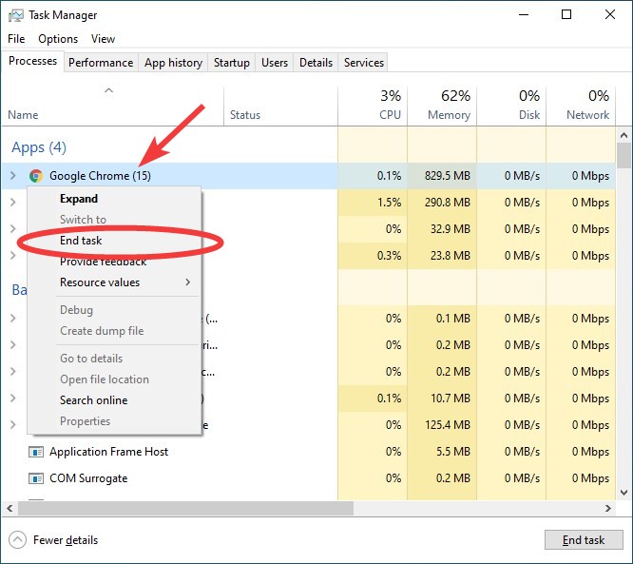
Task: Expand the app row using 32.9 MB
Action: [13, 228]
